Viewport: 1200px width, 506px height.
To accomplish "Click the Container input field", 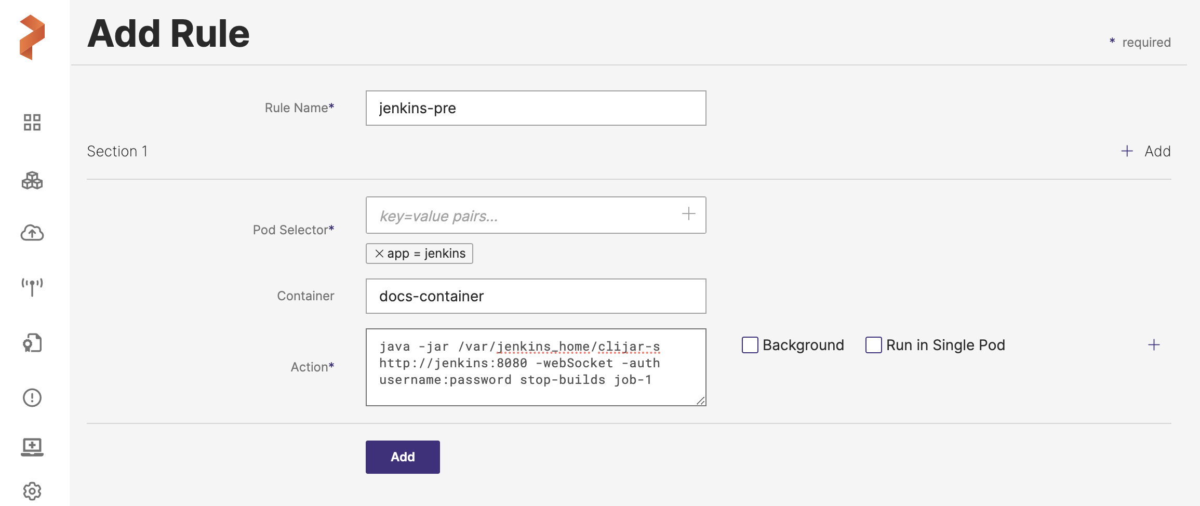I will [x=536, y=296].
